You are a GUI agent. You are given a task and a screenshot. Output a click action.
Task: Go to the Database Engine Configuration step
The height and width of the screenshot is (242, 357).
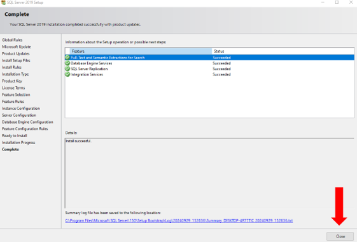coord(27,122)
